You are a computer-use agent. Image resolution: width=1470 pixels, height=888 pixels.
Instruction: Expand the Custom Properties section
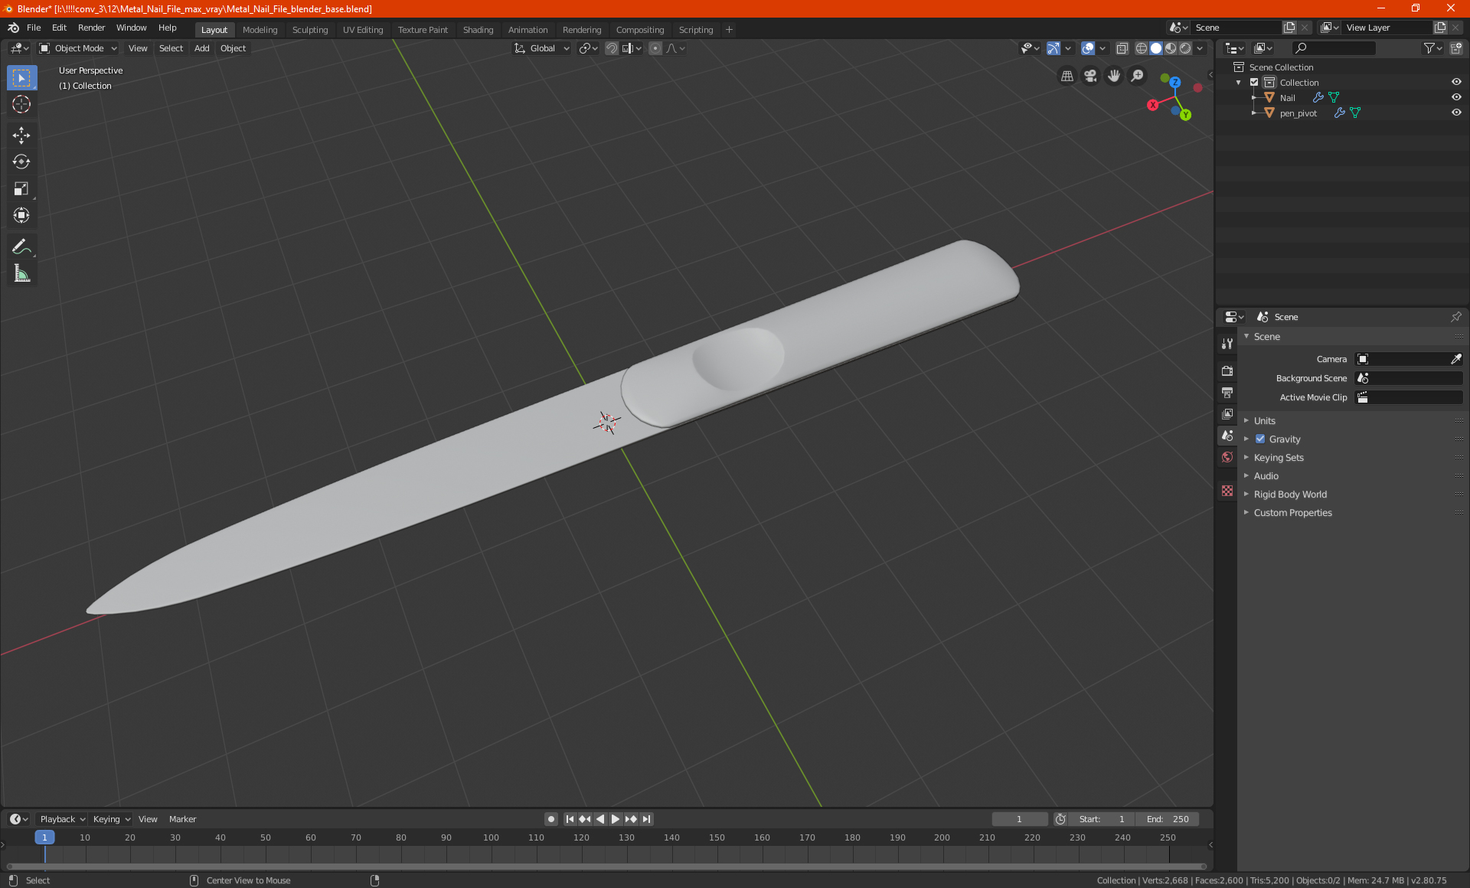click(1292, 512)
